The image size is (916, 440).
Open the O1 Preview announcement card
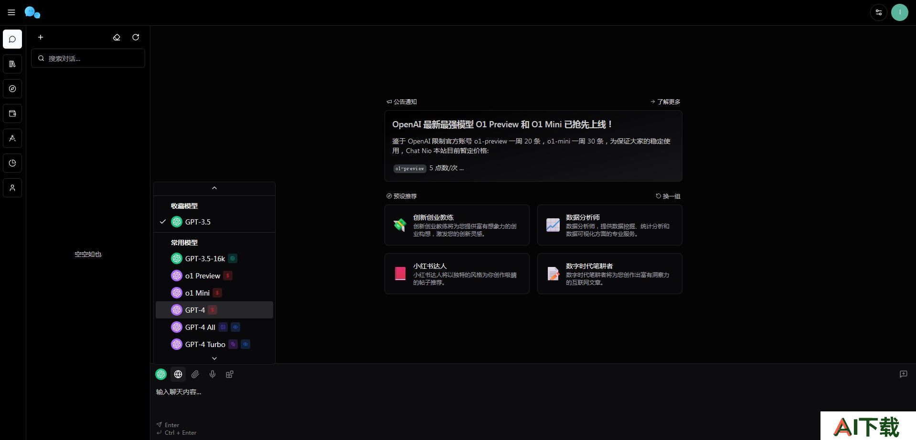tap(533, 146)
